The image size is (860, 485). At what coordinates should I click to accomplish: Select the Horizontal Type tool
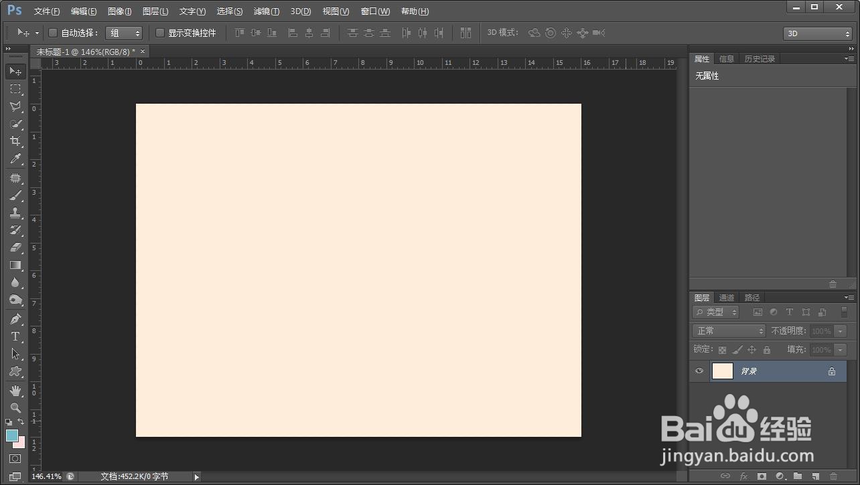(x=15, y=336)
